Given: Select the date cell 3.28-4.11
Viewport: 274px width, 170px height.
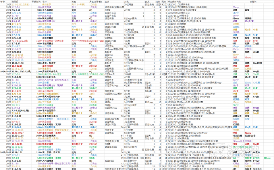Looking at the screenshot, I should [16, 88].
